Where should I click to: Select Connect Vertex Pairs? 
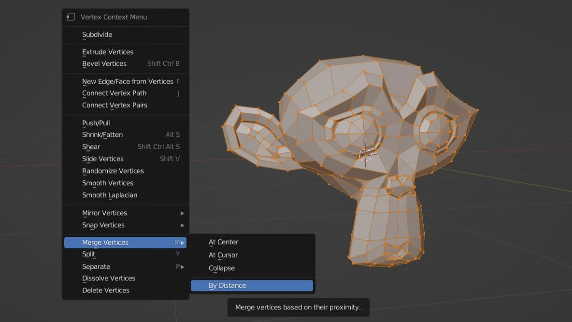pos(114,105)
